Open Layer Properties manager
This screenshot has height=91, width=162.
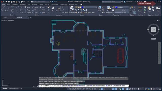pyautogui.click(x=72, y=10)
